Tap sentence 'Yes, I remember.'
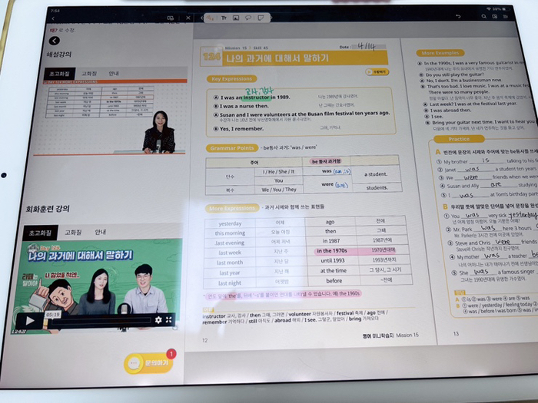This screenshot has height=403, width=538. tap(241, 128)
